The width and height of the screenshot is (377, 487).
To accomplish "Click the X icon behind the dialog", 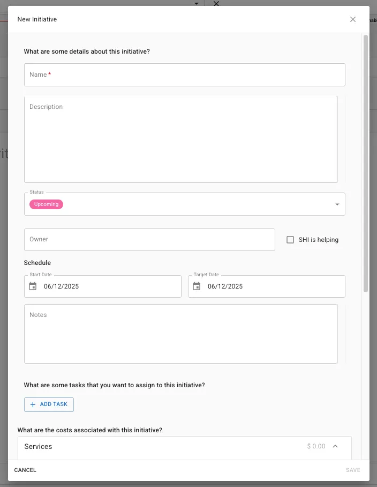I will (x=216, y=3).
